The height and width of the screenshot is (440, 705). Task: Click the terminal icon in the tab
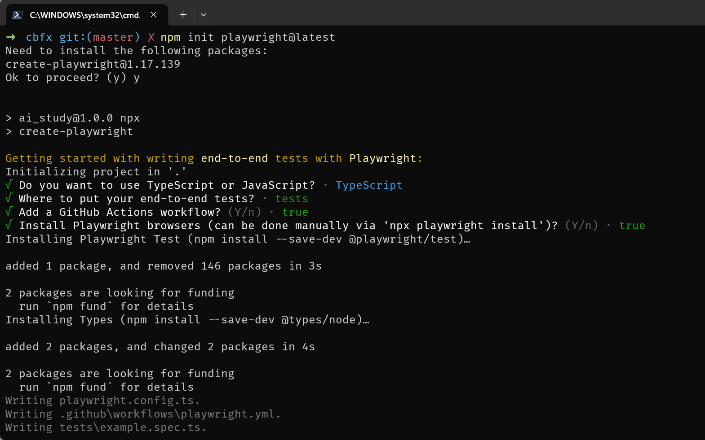(18, 15)
